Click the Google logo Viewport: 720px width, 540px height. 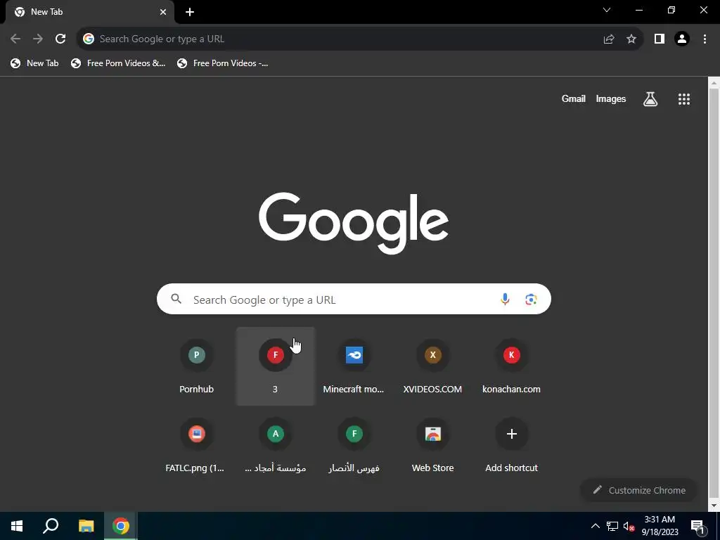[x=354, y=223]
